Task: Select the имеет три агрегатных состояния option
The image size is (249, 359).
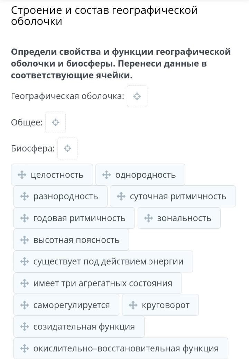Action: point(102,283)
